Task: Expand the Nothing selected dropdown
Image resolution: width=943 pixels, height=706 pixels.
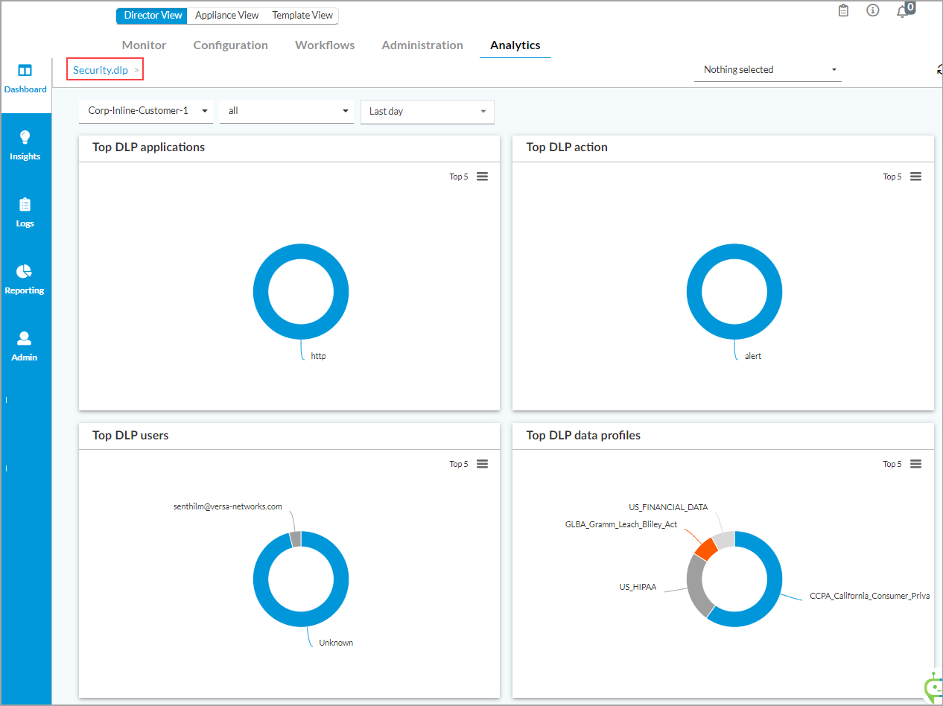Action: point(767,70)
